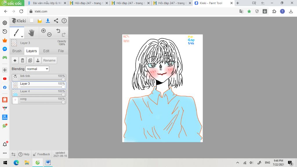Undo the last stroke
The height and width of the screenshot is (167, 297).
click(x=58, y=31)
